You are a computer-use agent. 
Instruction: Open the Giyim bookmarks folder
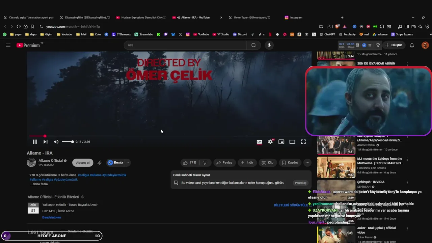click(x=46, y=34)
